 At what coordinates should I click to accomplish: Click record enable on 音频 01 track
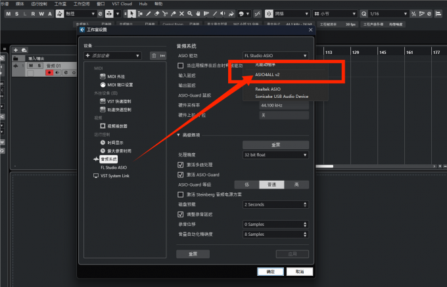pos(49,73)
